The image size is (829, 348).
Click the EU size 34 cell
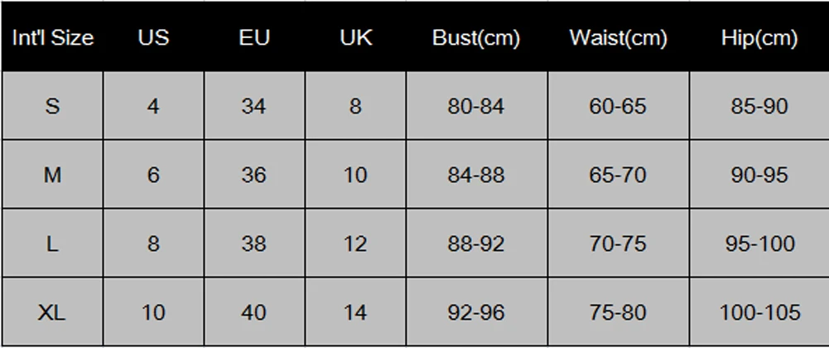[254, 106]
